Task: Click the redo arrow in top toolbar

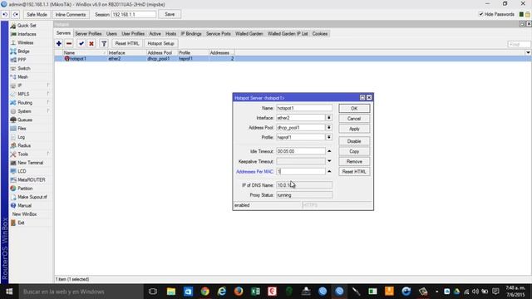Action: click(16, 14)
